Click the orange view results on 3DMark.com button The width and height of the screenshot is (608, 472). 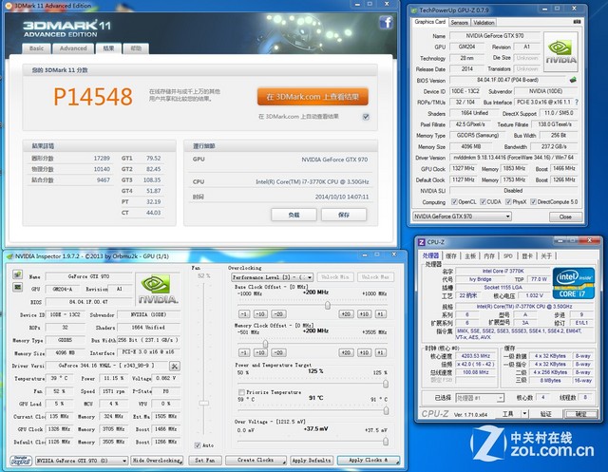[x=313, y=97]
